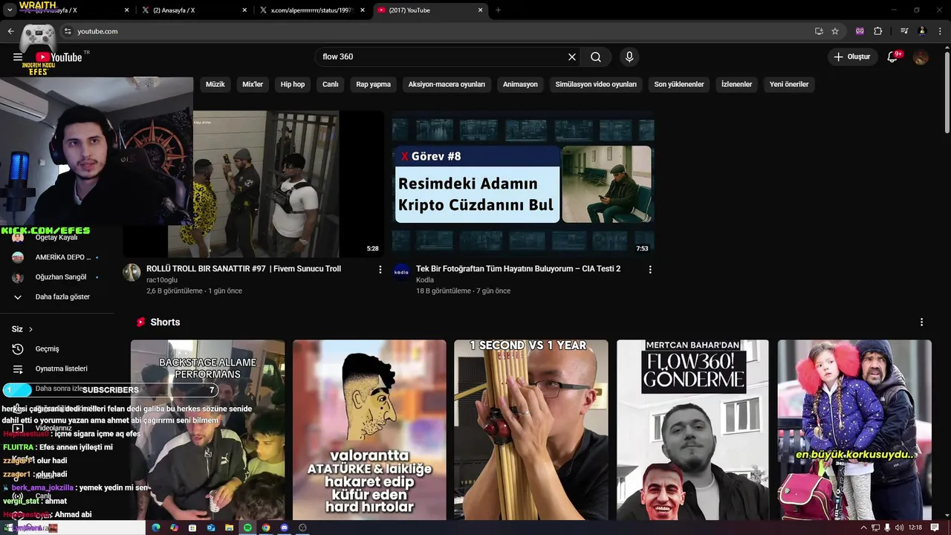Open options menu for ROLLÜ TROLL video
Viewport: 951px width, 535px height.
pyautogui.click(x=380, y=270)
